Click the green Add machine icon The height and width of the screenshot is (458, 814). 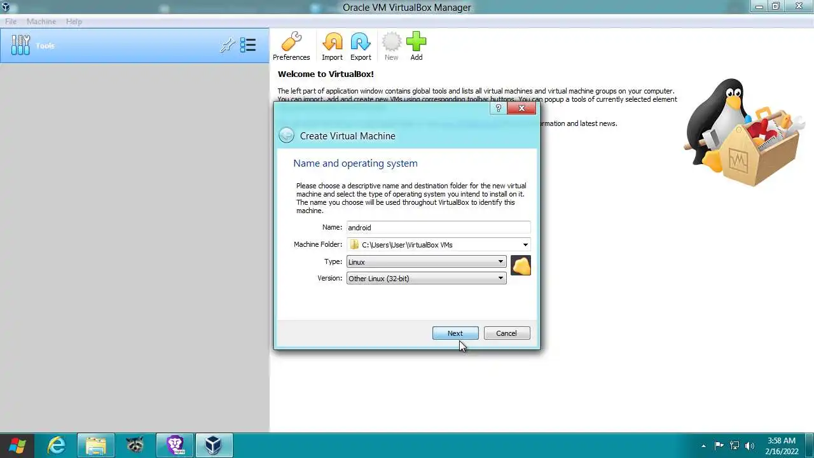pos(416,46)
